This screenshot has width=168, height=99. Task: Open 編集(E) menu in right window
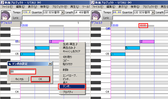(x=111, y=7)
